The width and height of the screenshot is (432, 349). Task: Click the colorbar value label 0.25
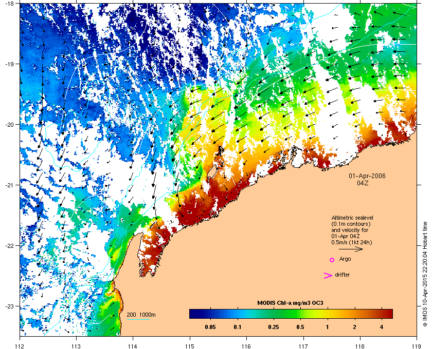pos(273,327)
